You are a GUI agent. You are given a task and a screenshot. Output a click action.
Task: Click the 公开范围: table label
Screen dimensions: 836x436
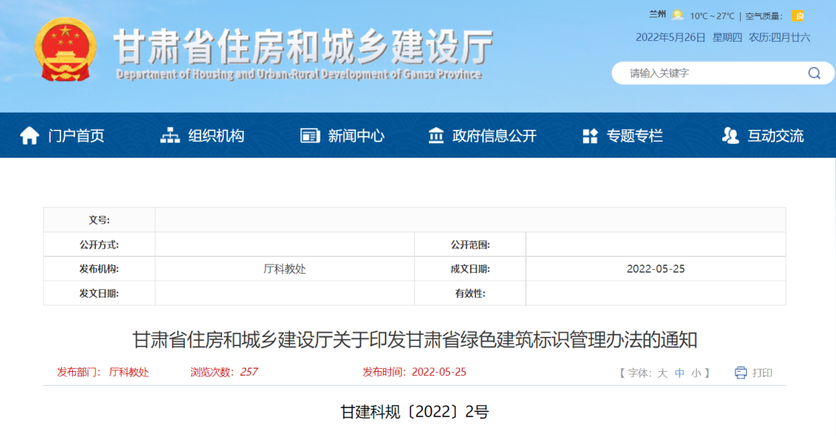(x=471, y=245)
